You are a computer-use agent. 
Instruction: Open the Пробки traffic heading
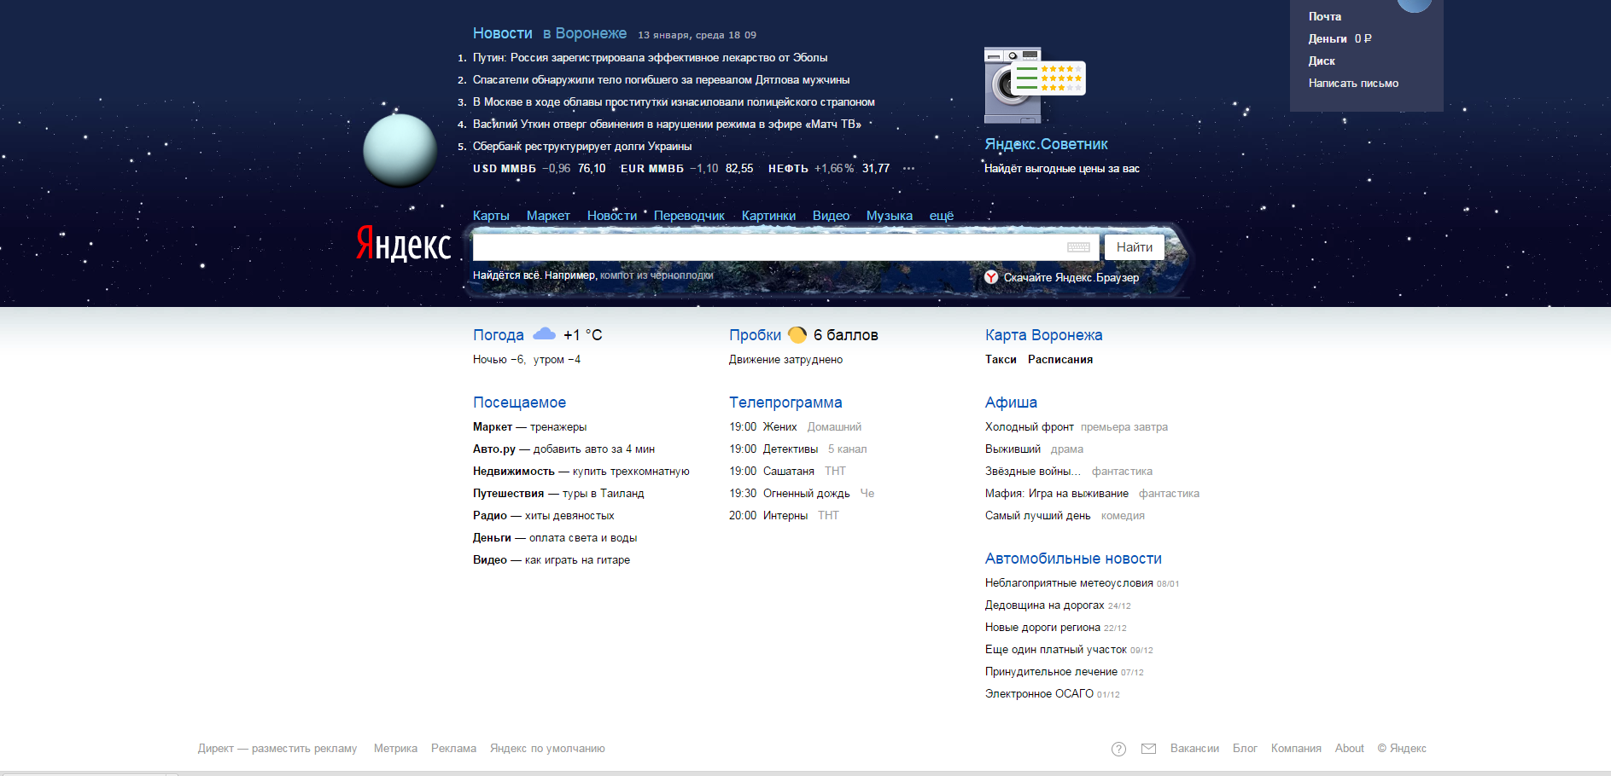coord(755,335)
